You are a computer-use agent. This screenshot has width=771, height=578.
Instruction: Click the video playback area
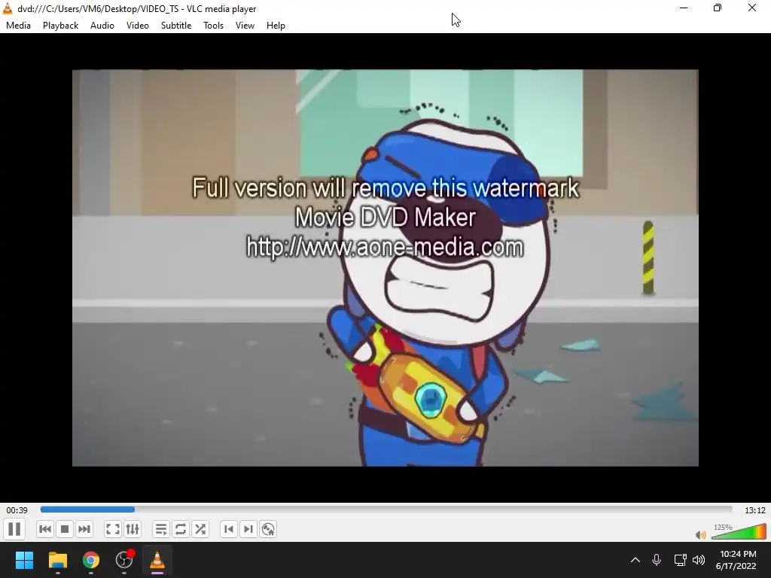tap(385, 268)
